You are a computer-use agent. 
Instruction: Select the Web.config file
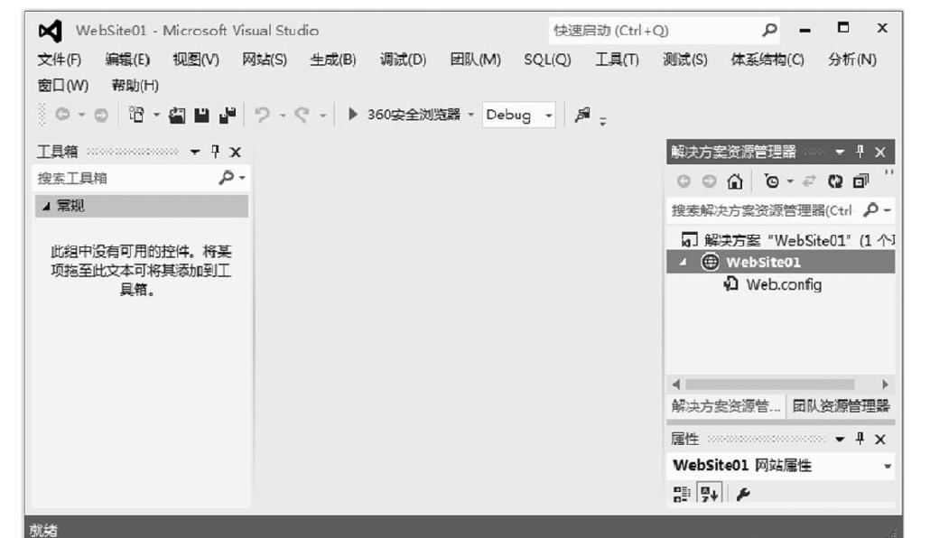[x=784, y=284]
